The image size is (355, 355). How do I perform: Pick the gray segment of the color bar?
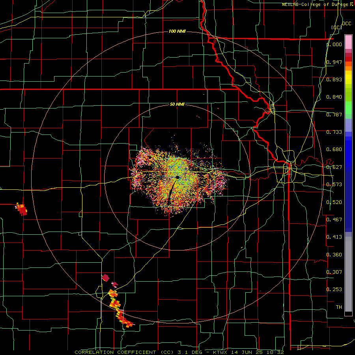[348, 274]
